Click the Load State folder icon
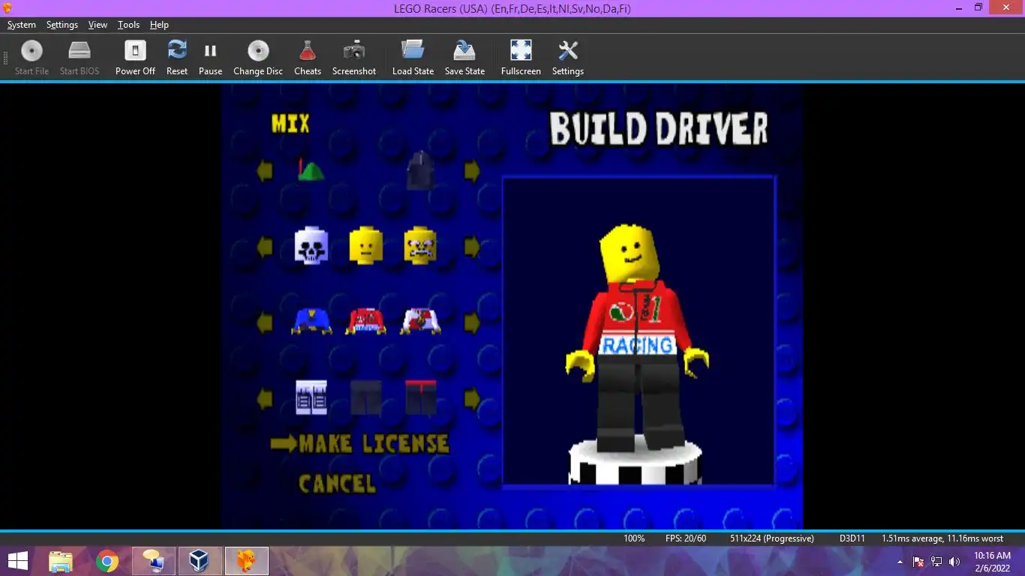 413,58
